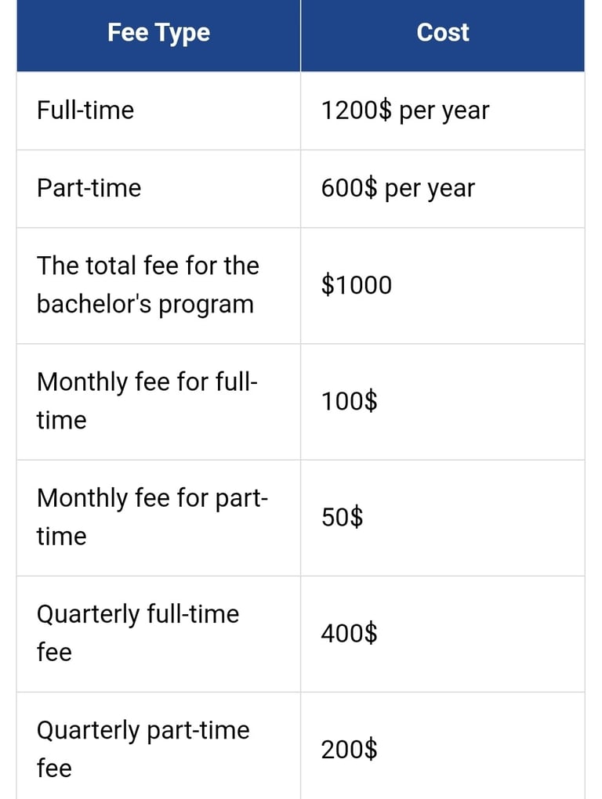Click the word "bachelor's" in the table
The width and height of the screenshot is (602, 799).
click(x=94, y=304)
